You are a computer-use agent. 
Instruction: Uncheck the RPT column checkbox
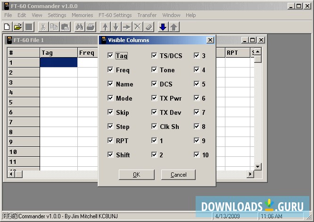tap(110, 140)
